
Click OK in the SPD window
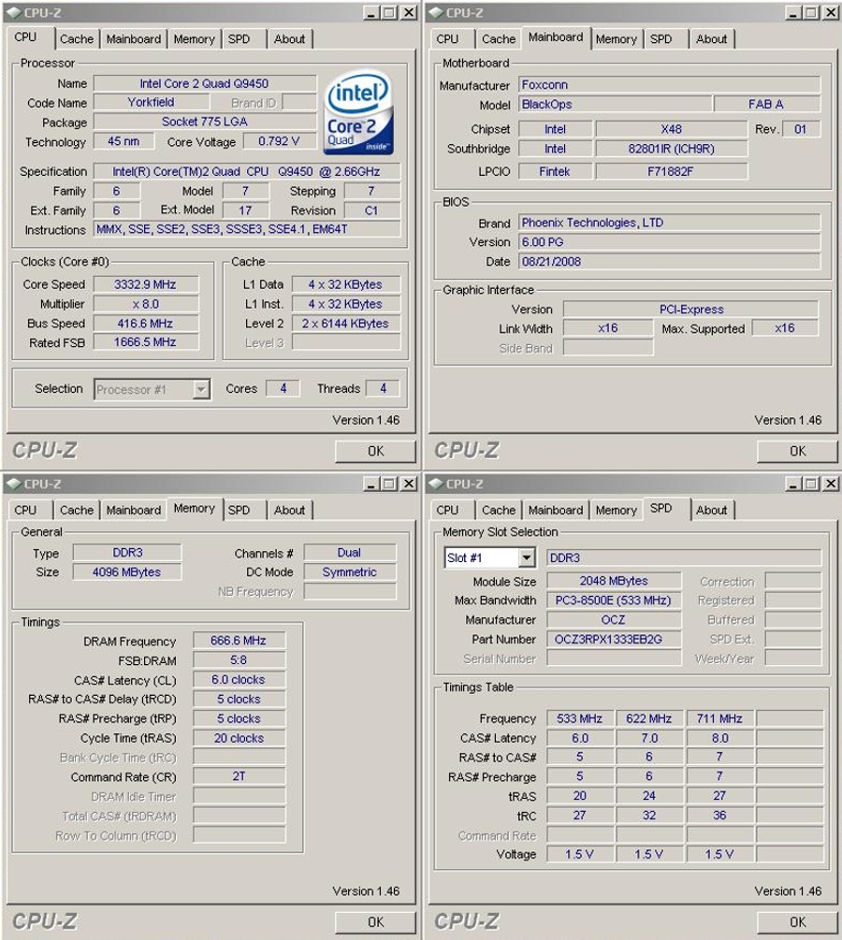(x=797, y=921)
